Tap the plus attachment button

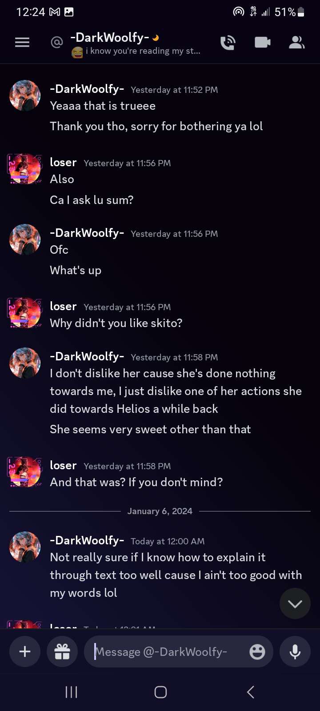(25, 651)
